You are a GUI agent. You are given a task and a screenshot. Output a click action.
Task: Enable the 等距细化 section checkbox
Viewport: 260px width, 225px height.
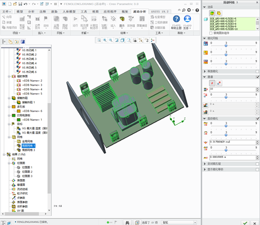click(257, 71)
